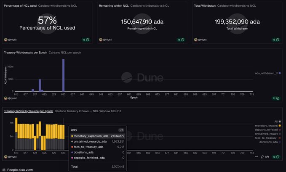Screen dimensions: 286x172
Task: Select fees_to_treasury_ada row in the tooltip
Action: [98, 147]
